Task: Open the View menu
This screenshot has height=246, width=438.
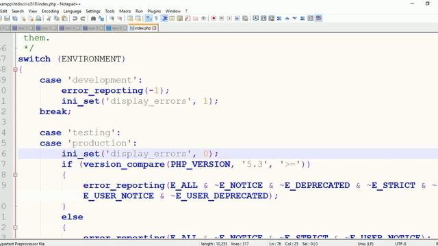Action: pos(33,11)
